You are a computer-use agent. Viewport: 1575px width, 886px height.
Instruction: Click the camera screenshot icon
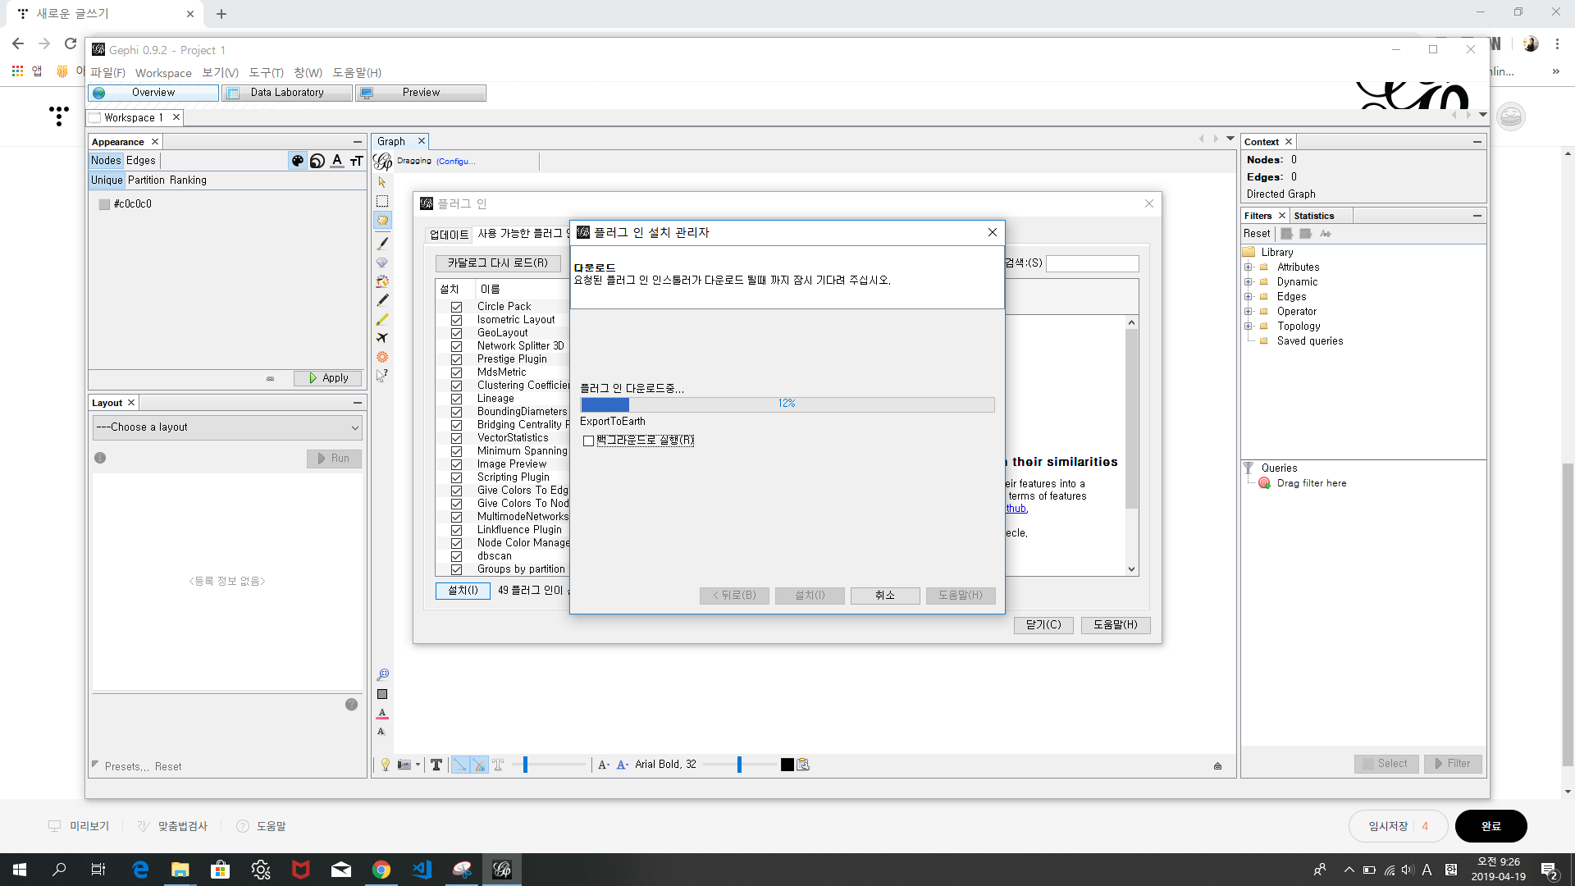tap(404, 765)
